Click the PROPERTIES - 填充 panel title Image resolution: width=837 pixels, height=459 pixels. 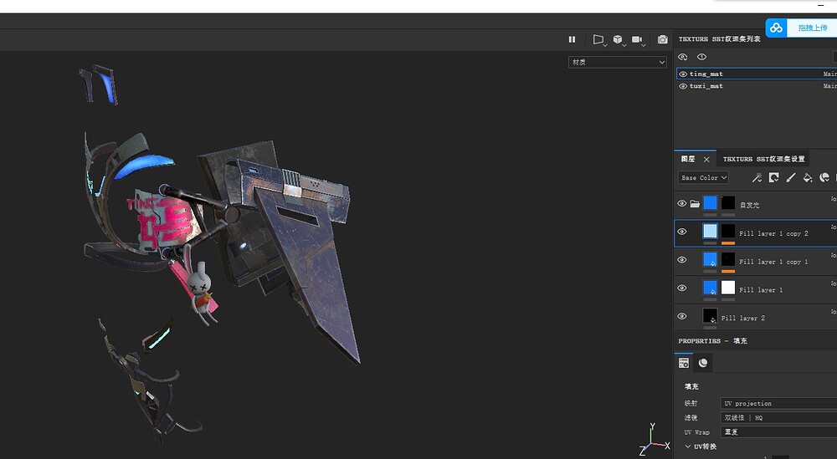(712, 340)
